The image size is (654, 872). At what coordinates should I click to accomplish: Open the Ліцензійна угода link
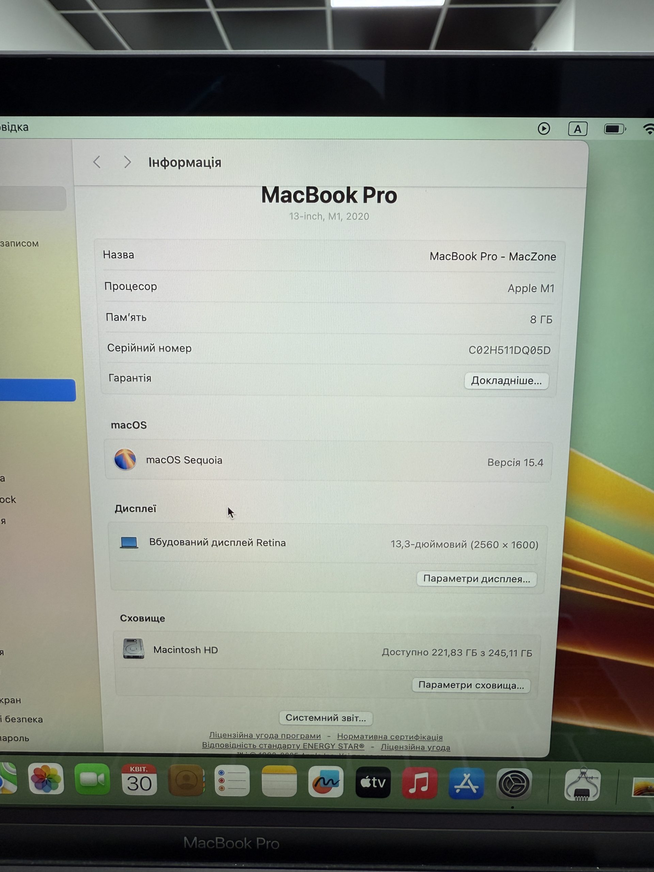416,747
